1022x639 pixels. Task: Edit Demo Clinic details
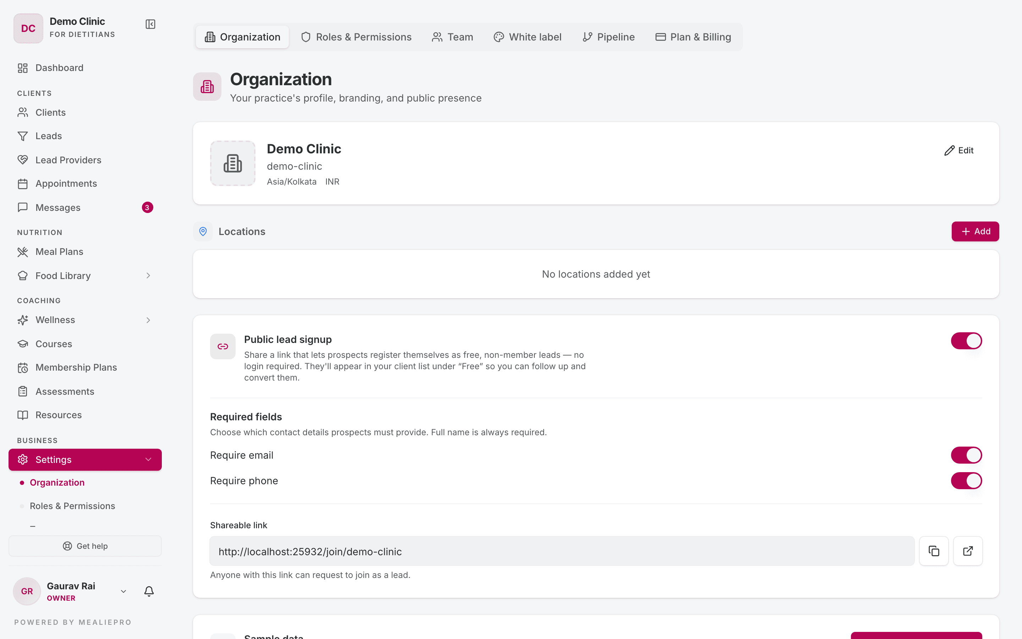tap(959, 151)
